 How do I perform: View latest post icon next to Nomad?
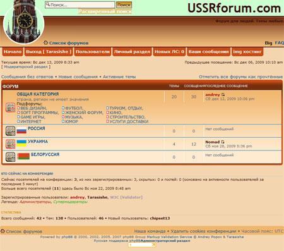click(223, 142)
